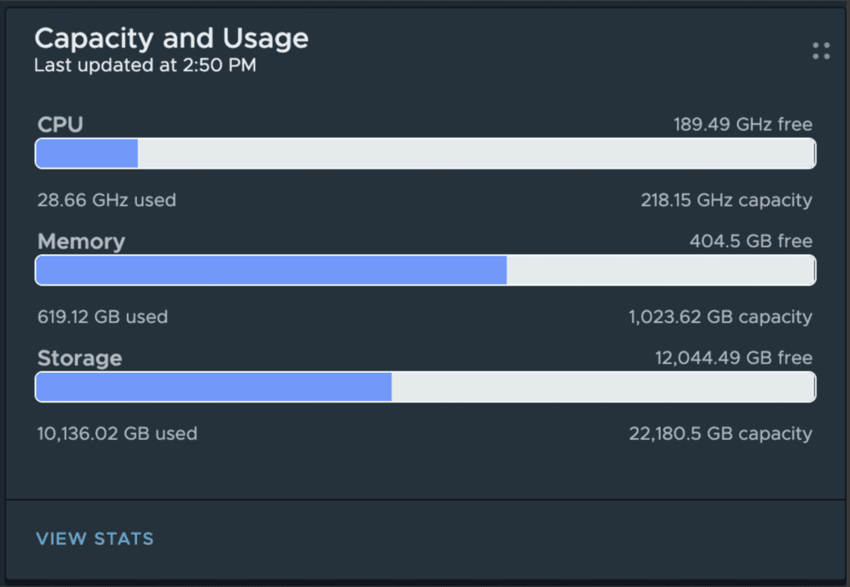The image size is (850, 587).
Task: Click the 28.66 GHz used value
Action: click(x=106, y=200)
